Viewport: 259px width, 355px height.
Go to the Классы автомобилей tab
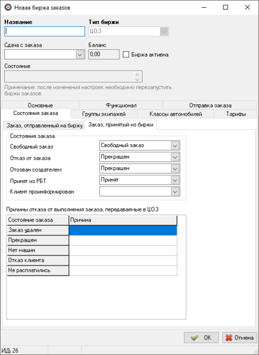click(x=176, y=114)
